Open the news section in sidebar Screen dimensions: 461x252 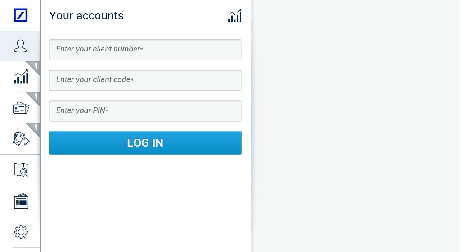pos(21,201)
